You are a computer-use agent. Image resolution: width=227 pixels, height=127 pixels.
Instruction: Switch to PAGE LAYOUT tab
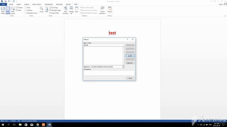pos(37,5)
